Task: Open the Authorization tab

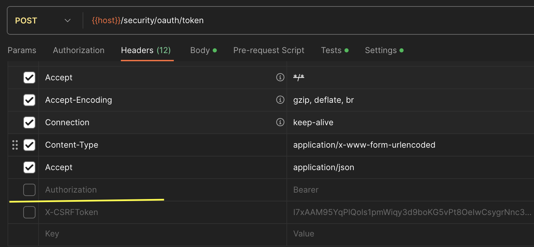Action: (x=79, y=50)
